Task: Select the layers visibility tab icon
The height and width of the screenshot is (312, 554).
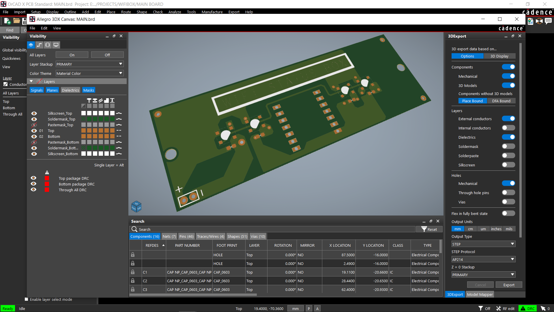Action: point(31,45)
